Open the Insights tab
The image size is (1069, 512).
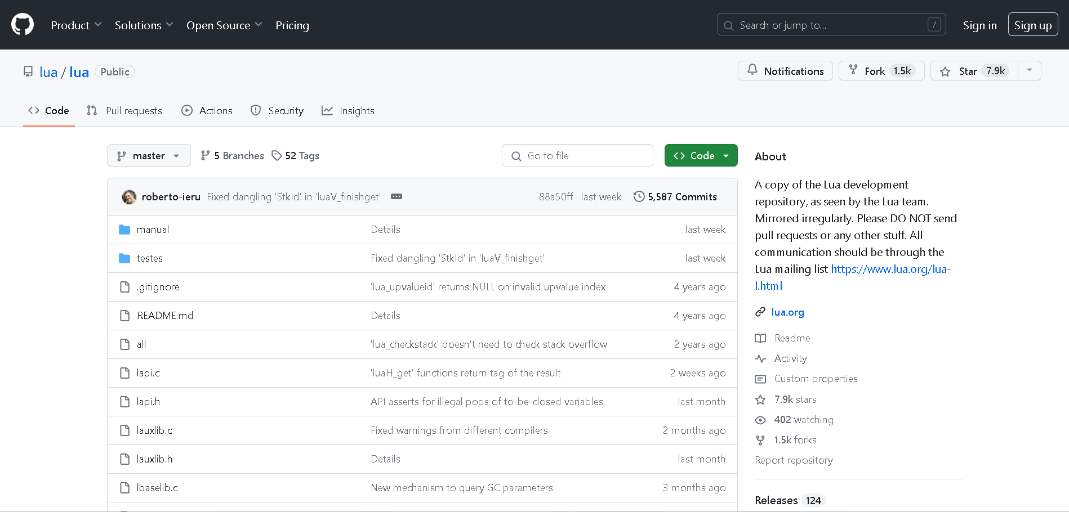(348, 111)
